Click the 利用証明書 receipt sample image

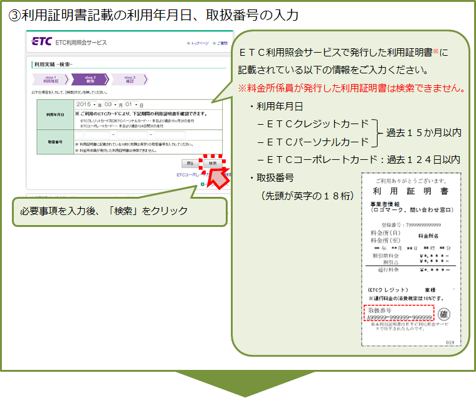coord(411,260)
